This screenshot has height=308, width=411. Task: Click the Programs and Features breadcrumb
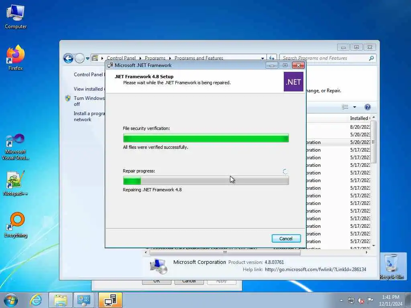coord(199,58)
